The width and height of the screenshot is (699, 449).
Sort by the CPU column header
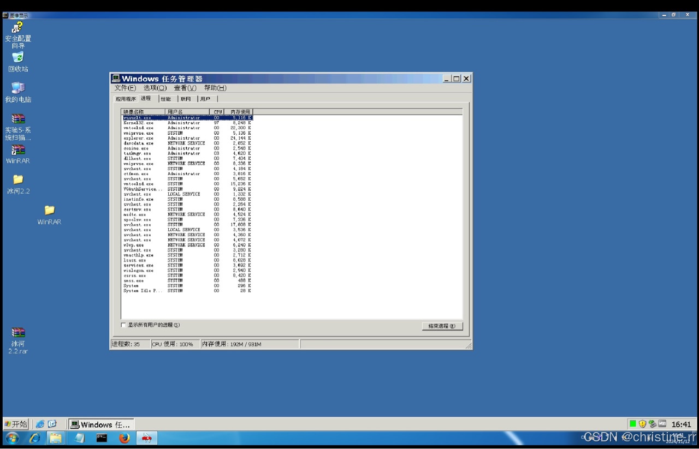pyautogui.click(x=217, y=112)
